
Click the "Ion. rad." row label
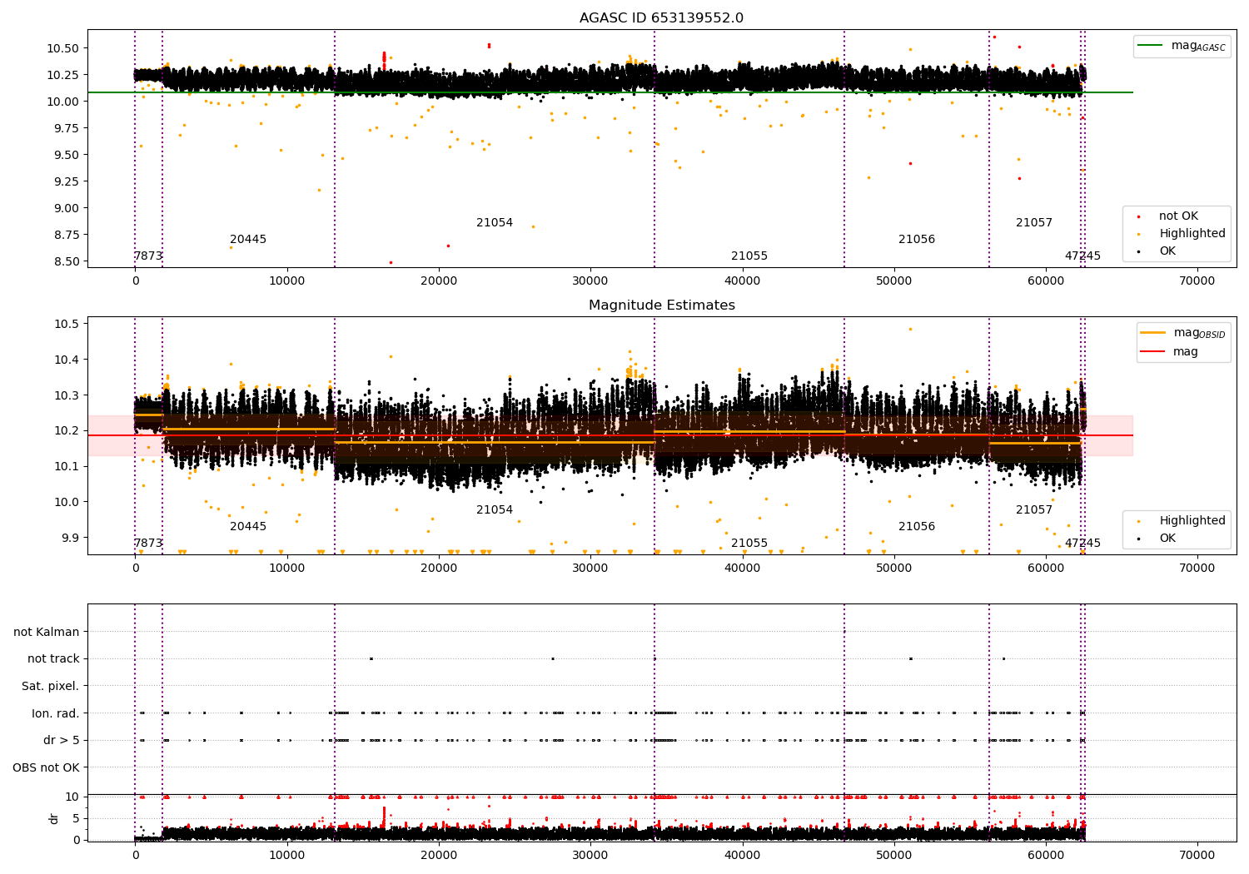(x=56, y=713)
